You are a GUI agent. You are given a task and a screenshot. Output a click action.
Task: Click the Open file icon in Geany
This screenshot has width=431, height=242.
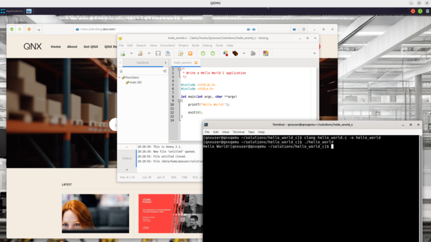pyautogui.click(x=141, y=53)
